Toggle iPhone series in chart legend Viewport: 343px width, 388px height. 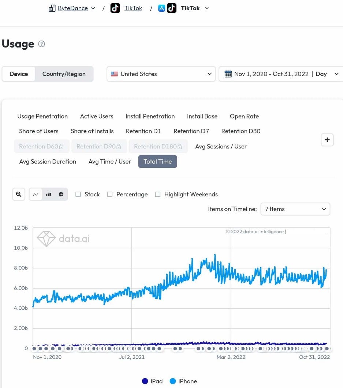(x=183, y=381)
